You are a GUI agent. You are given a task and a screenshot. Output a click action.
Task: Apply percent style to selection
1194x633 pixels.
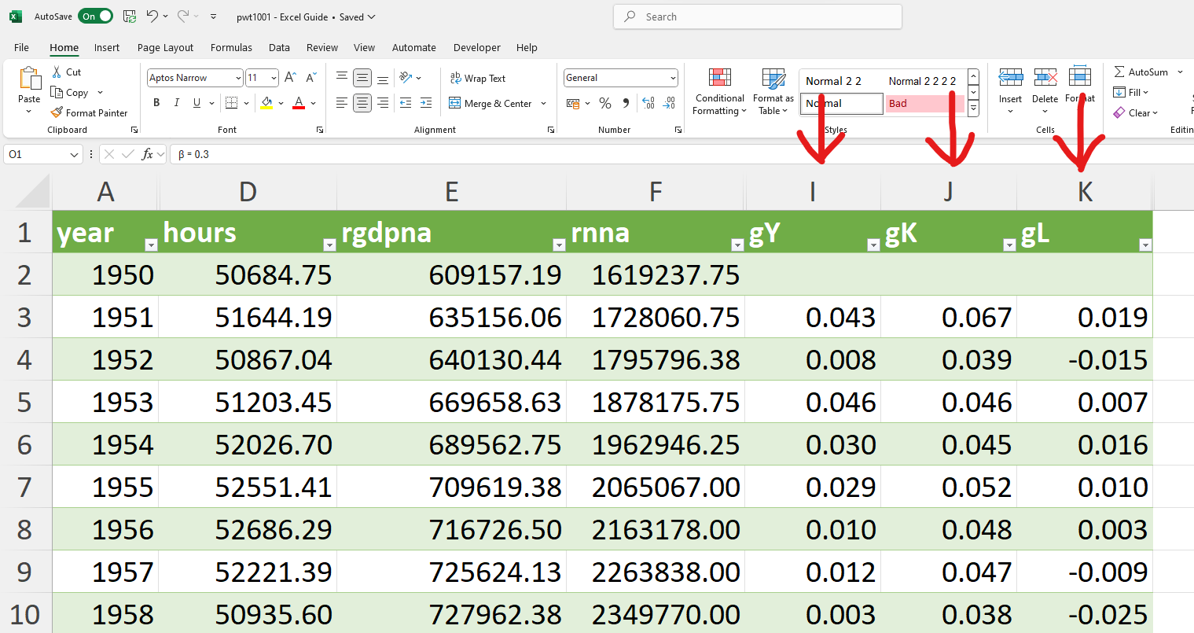click(x=604, y=103)
